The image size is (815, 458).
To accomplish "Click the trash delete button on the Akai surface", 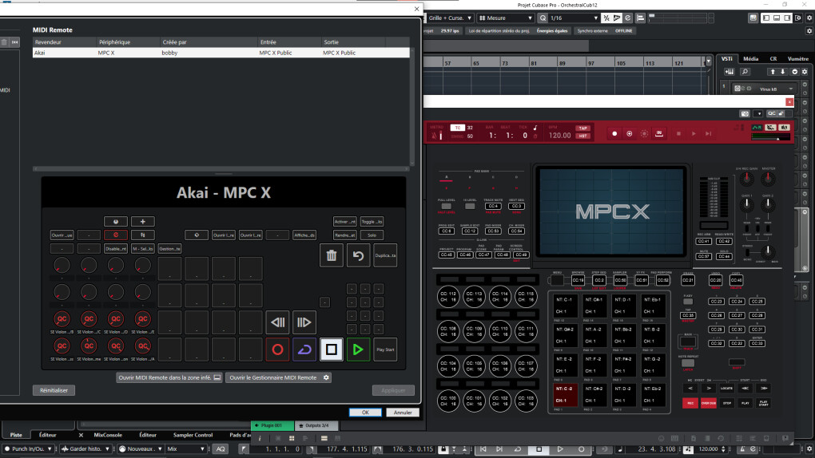I will (331, 255).
